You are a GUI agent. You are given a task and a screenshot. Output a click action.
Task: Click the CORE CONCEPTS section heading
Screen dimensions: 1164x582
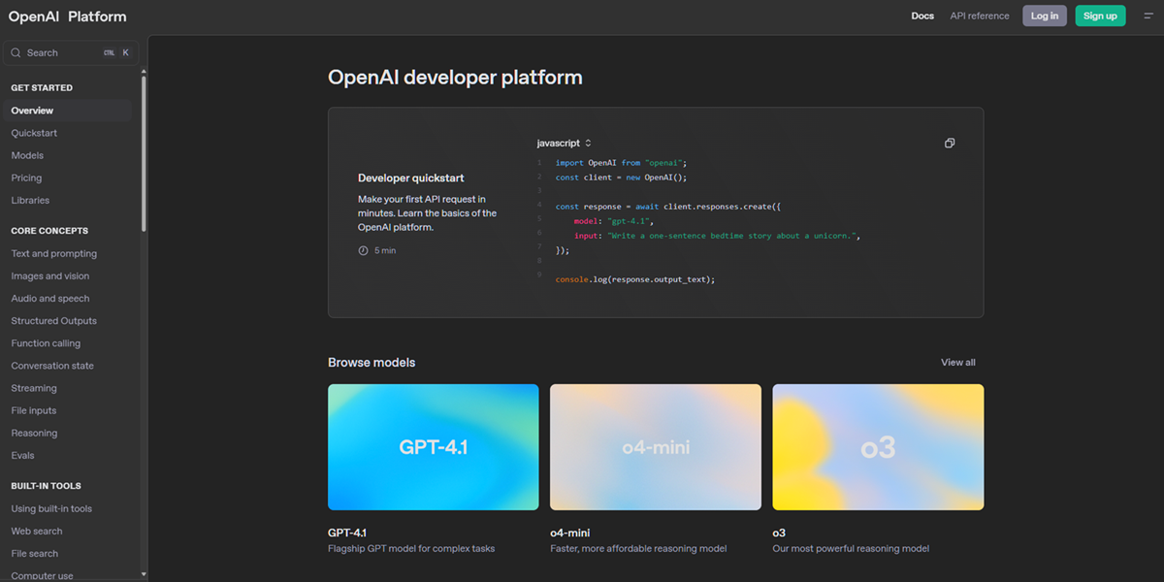tap(49, 231)
